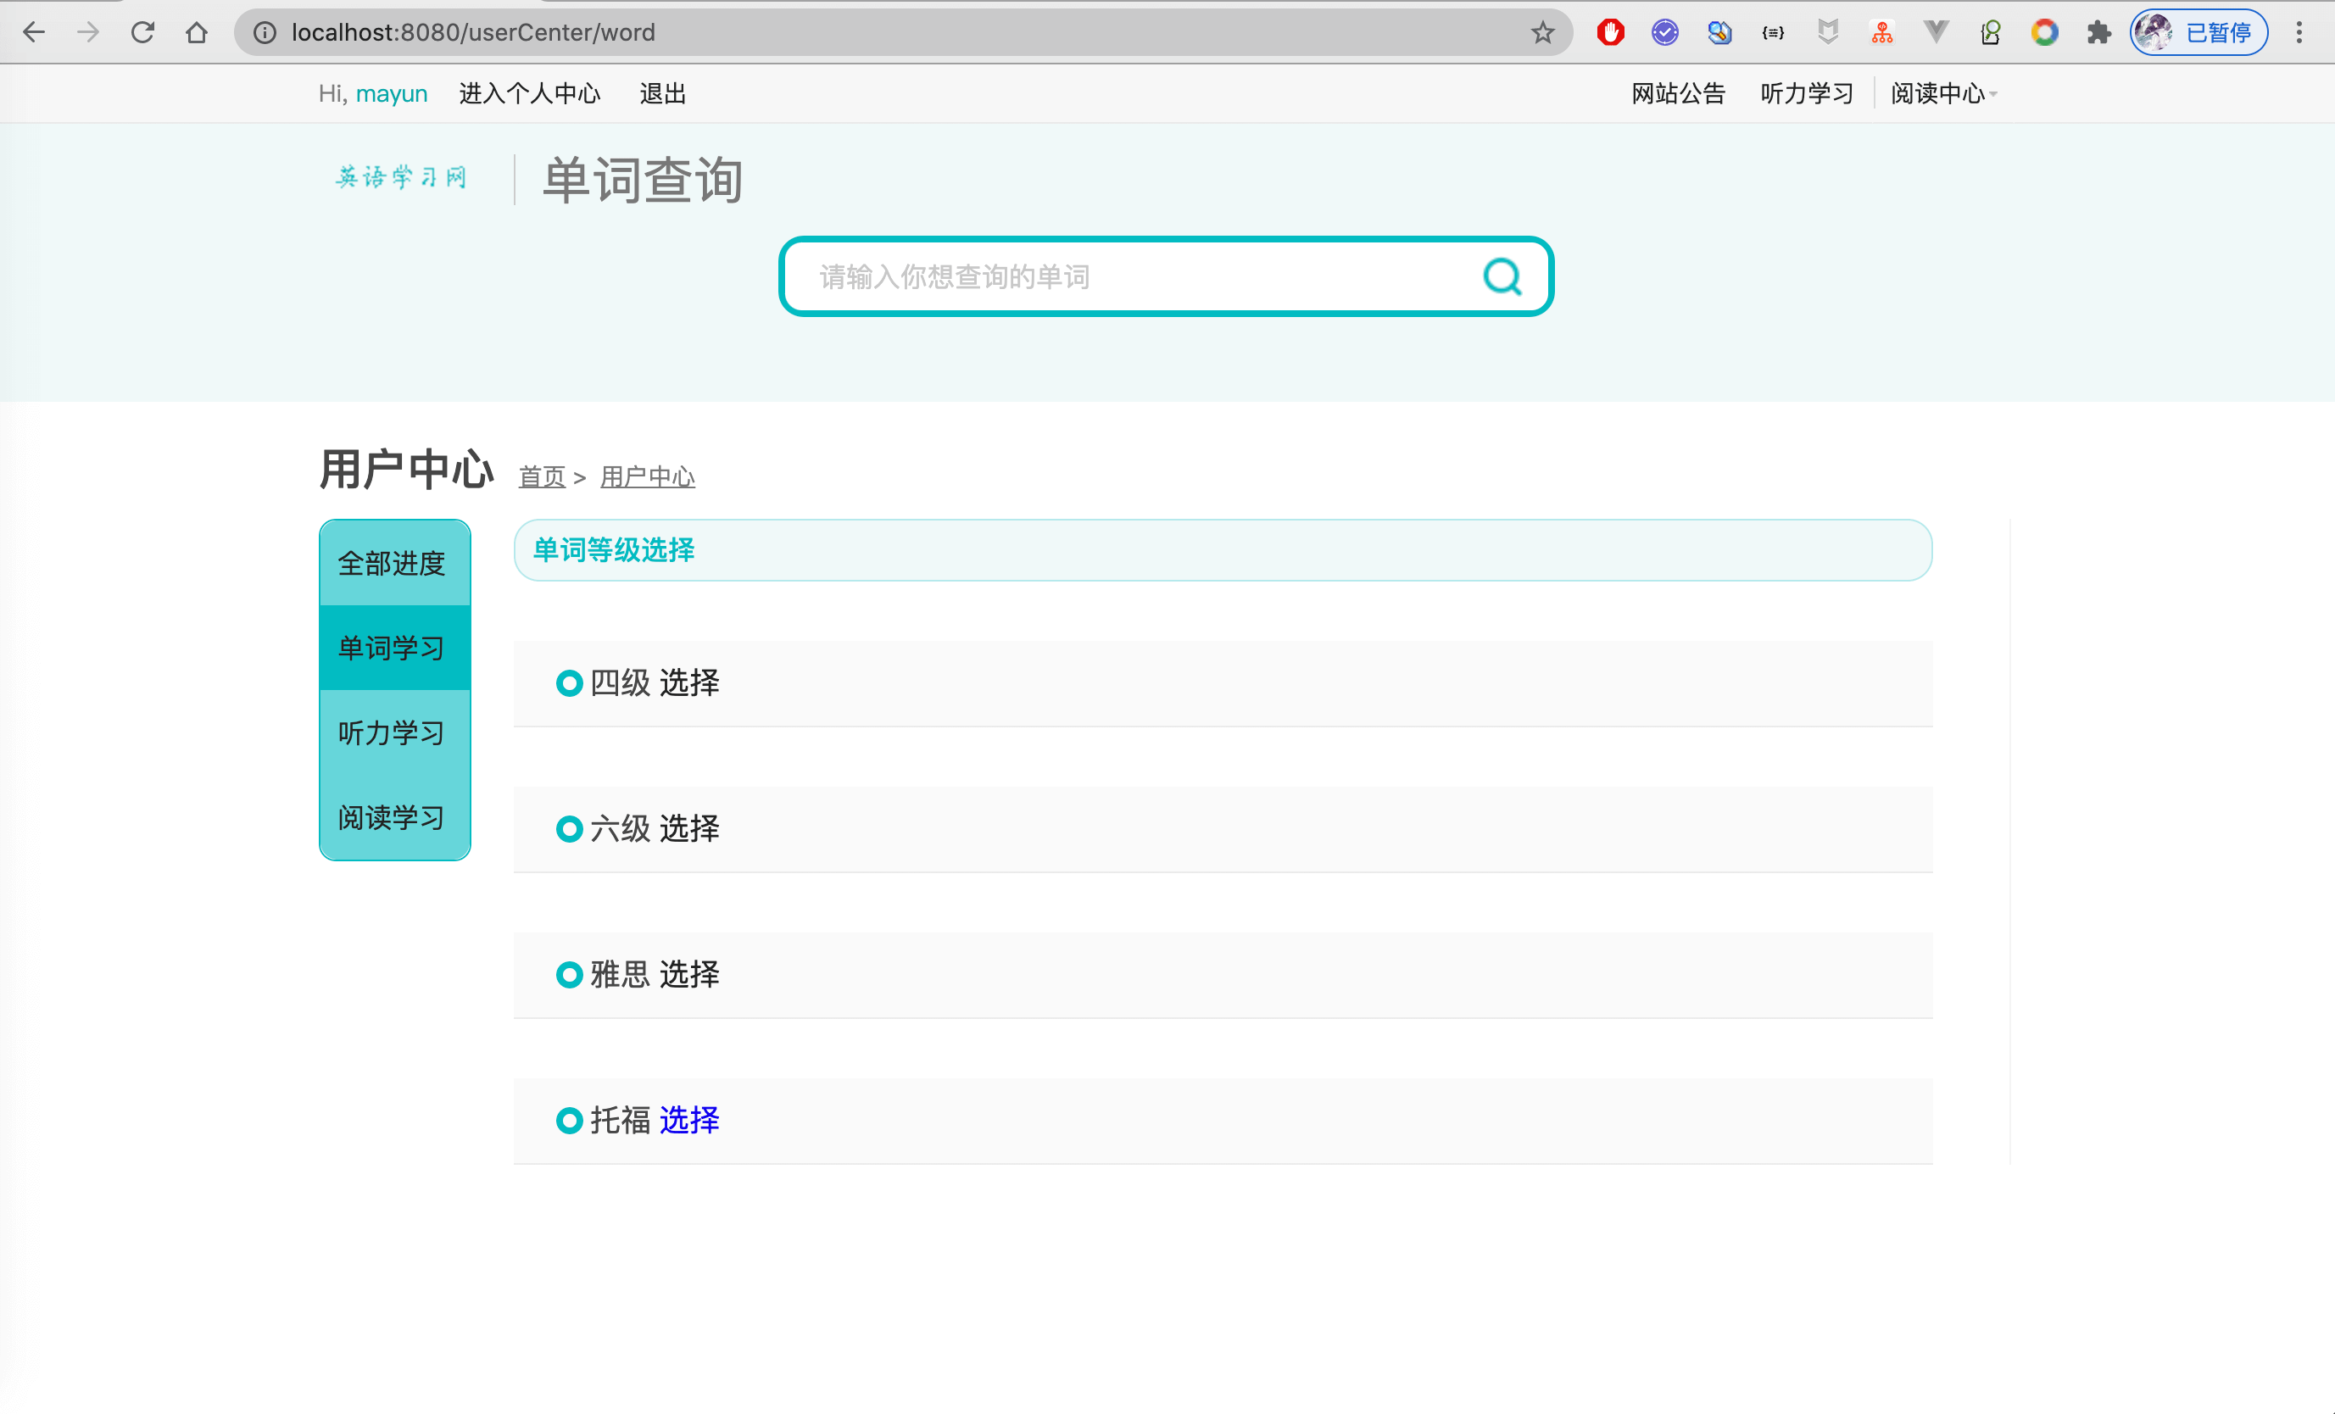Click the 首页 breadcrumb link
Screen dimensions: 2335x1414
pyautogui.click(x=541, y=476)
